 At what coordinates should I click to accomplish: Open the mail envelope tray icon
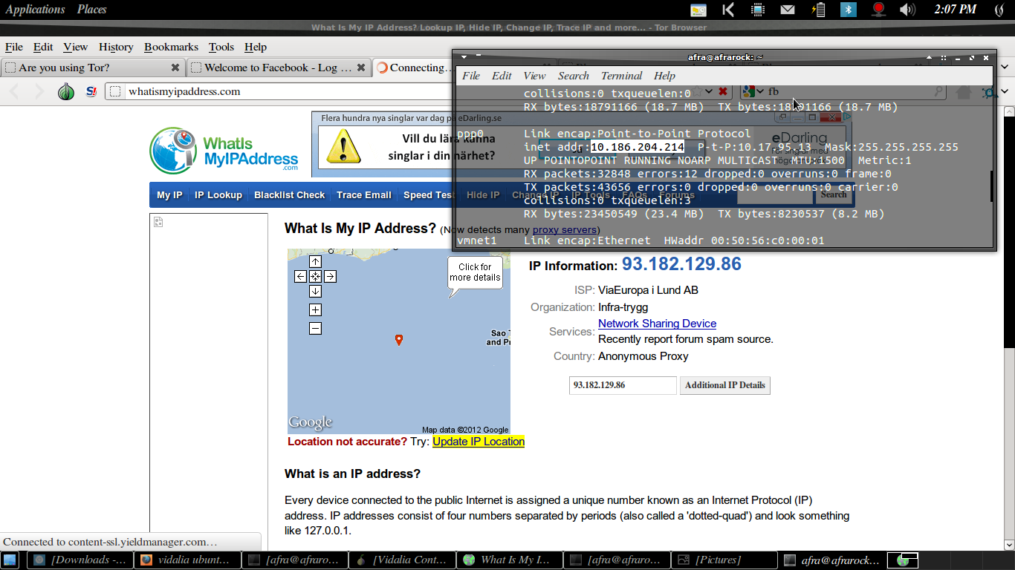click(x=788, y=10)
